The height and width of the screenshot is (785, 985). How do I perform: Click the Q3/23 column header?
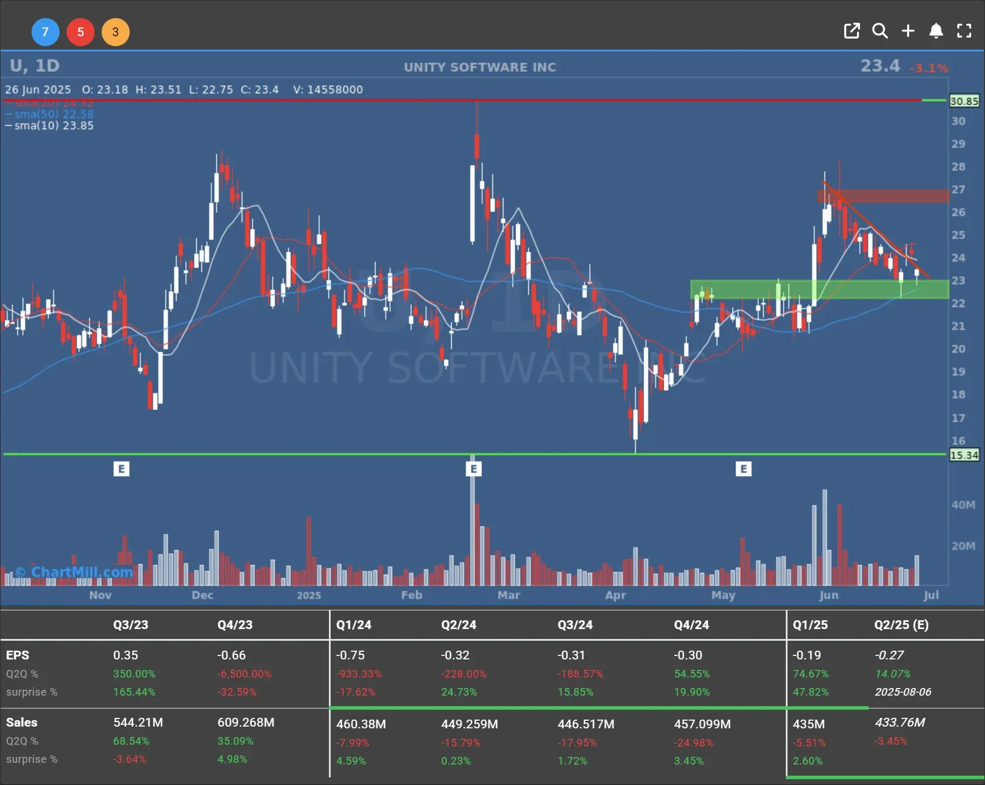point(130,624)
